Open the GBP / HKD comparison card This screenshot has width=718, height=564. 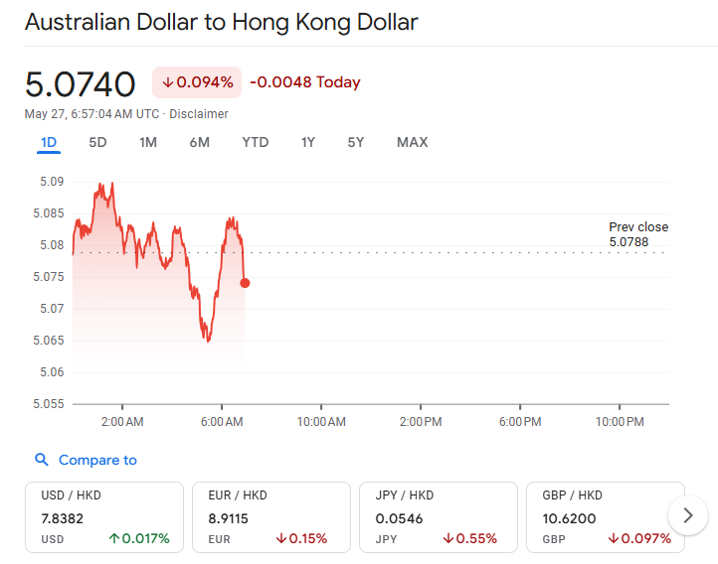[606, 517]
